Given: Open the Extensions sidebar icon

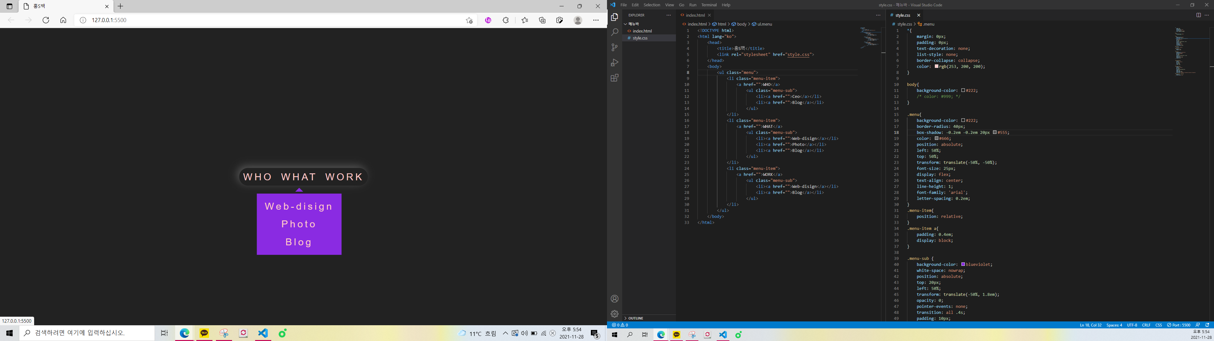Looking at the screenshot, I should click(614, 78).
